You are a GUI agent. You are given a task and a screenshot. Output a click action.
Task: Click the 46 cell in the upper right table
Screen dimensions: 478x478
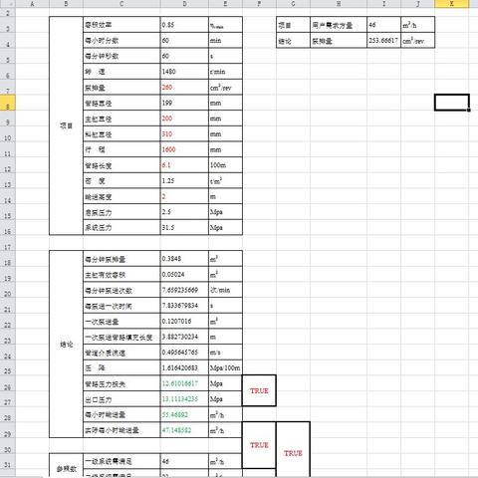point(384,25)
